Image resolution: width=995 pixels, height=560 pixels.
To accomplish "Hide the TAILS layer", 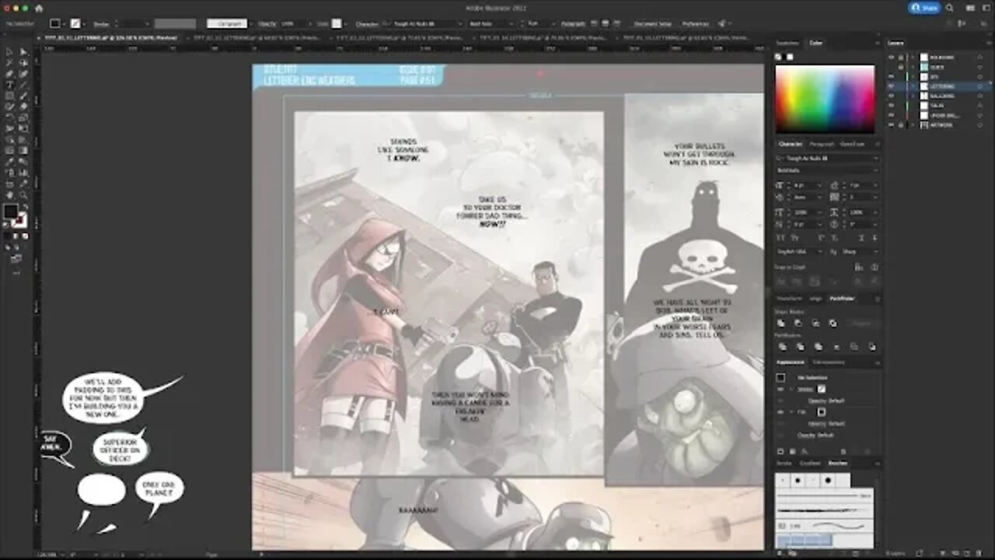I will pyautogui.click(x=891, y=106).
